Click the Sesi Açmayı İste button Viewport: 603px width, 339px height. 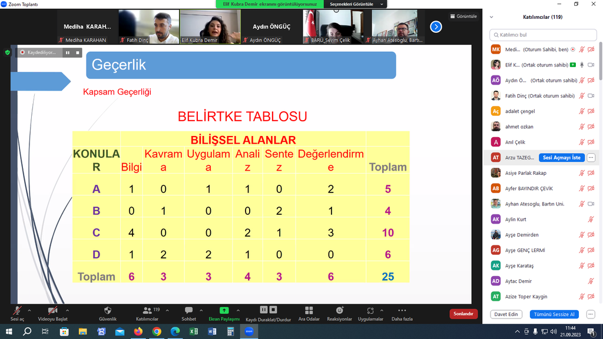tap(561, 158)
